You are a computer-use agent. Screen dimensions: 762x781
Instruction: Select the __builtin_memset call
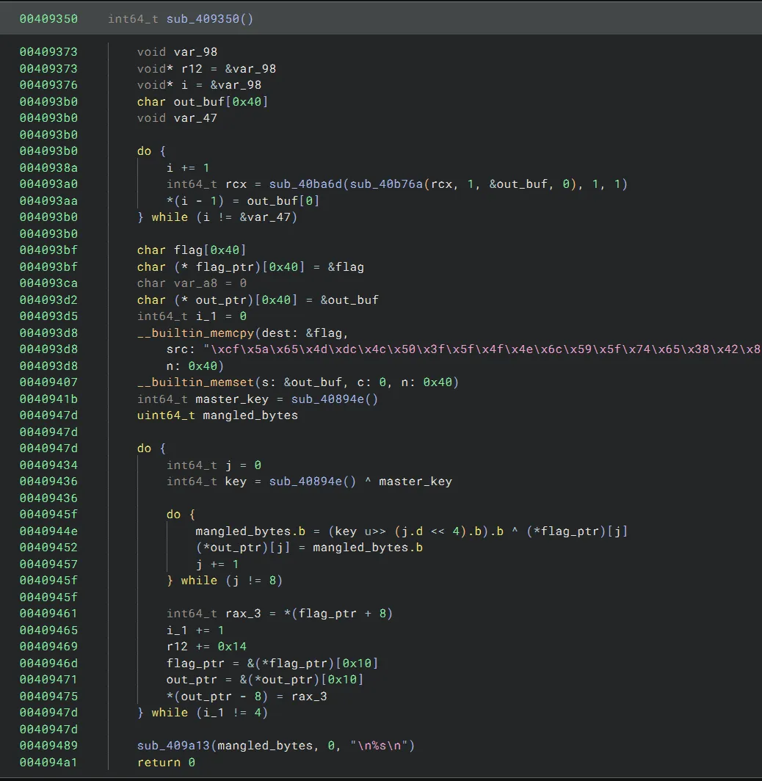point(195,382)
